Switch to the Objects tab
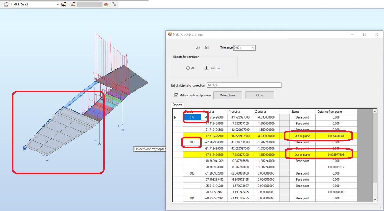 (x=177, y=105)
